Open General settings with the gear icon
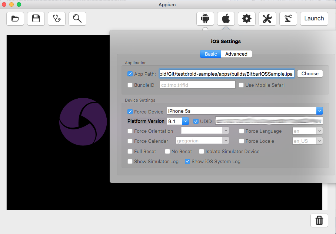The width and height of the screenshot is (336, 234). pos(247,19)
